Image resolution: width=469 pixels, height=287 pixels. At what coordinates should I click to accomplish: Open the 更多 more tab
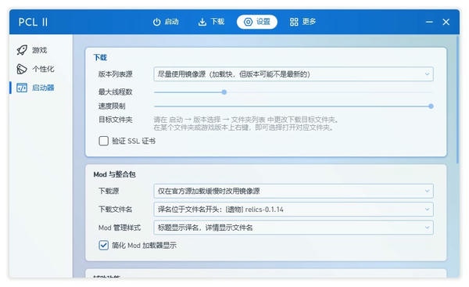tap(303, 22)
